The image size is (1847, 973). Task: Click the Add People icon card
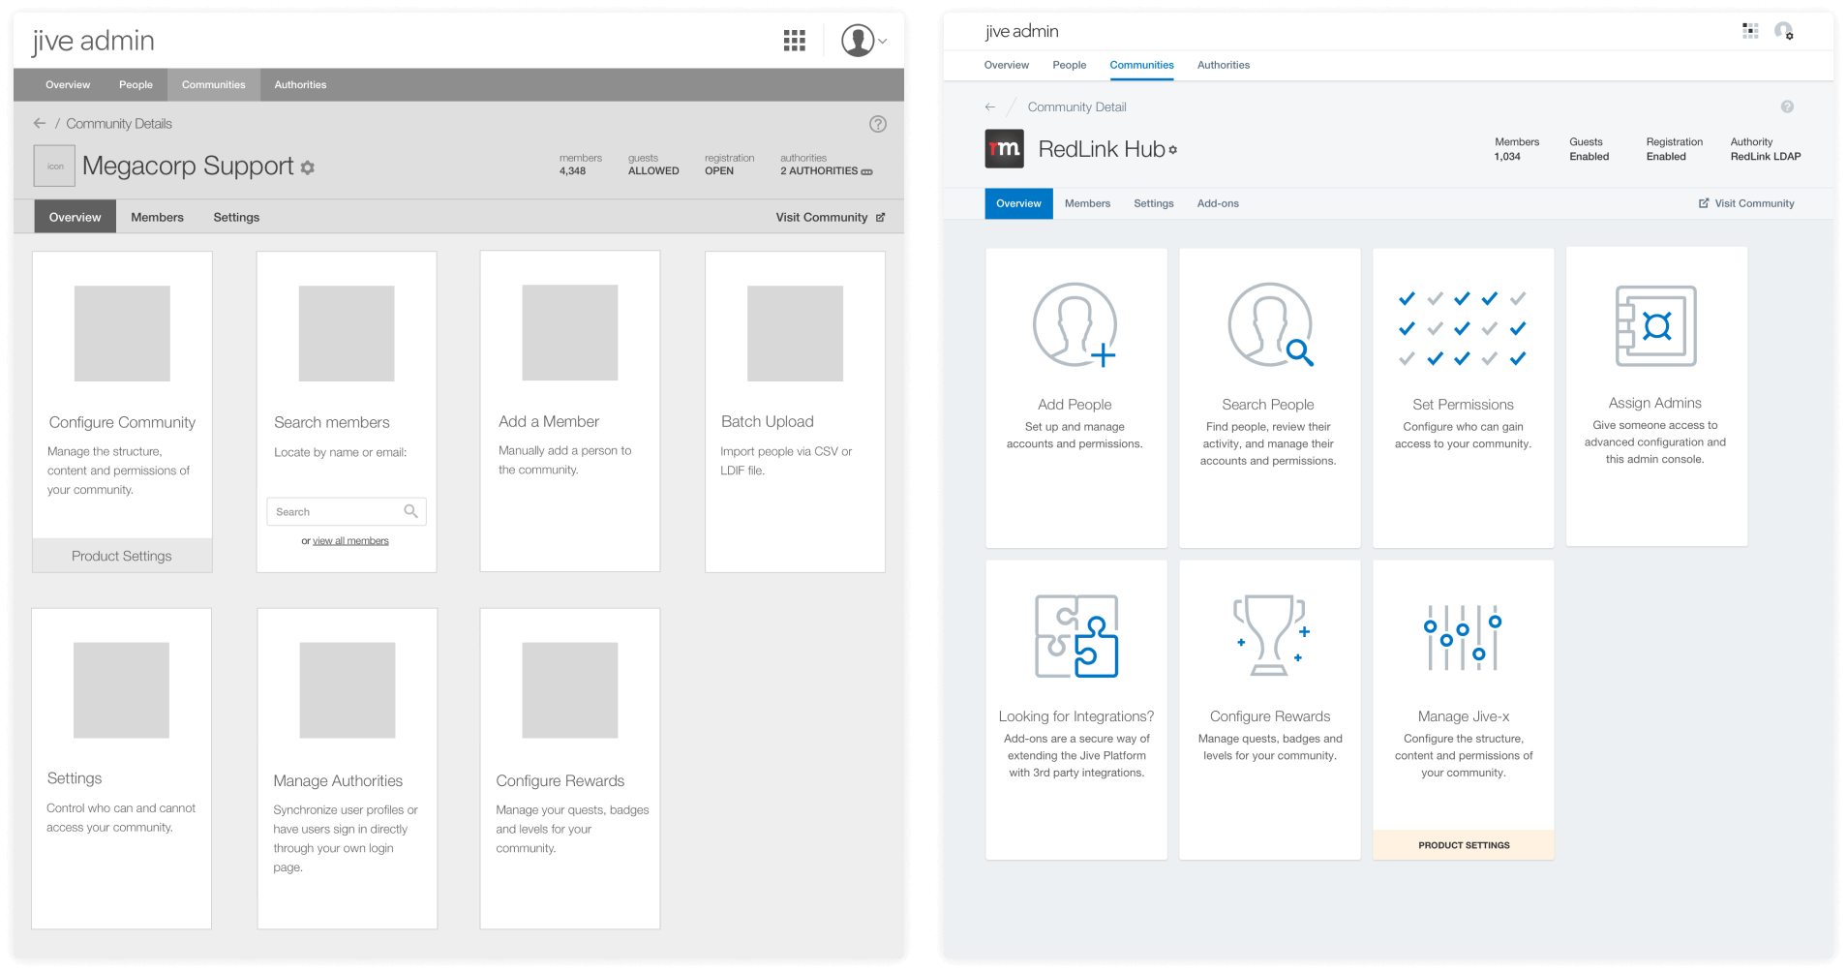click(x=1075, y=325)
